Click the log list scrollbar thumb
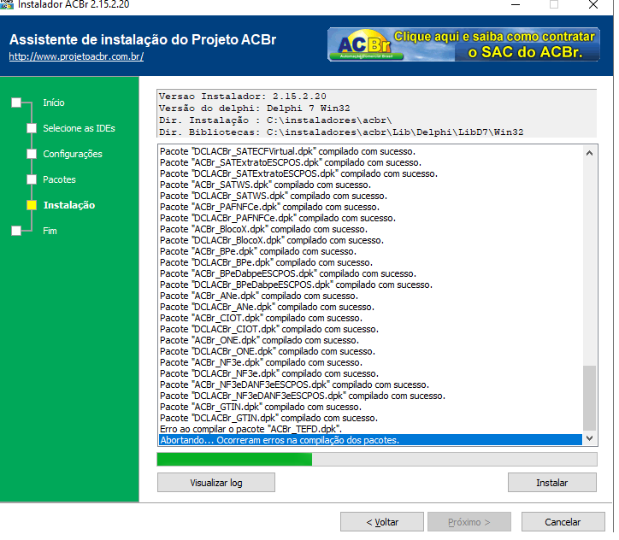The width and height of the screenshot is (619, 540). pyautogui.click(x=589, y=397)
